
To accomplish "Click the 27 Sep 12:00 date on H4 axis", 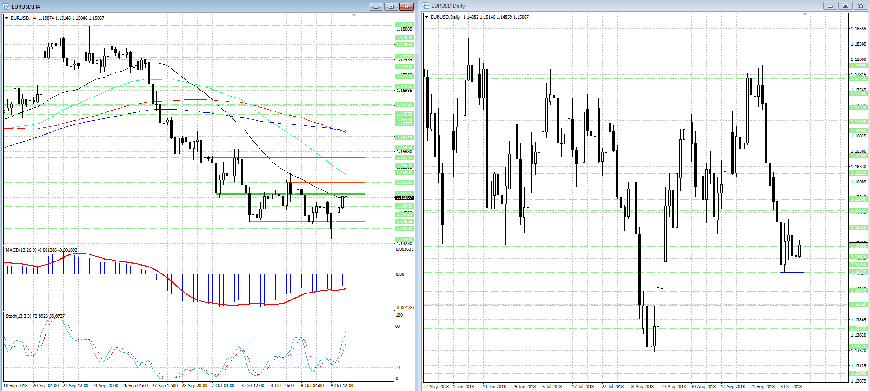I will click(x=165, y=386).
